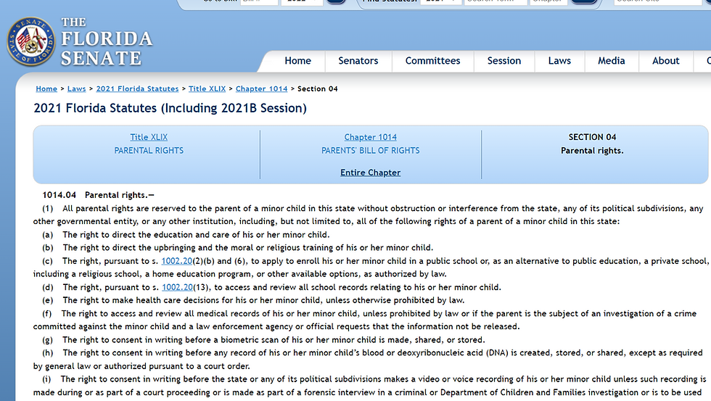The image size is (711, 401).
Task: Open the Senators navigation tab
Action: pos(358,61)
